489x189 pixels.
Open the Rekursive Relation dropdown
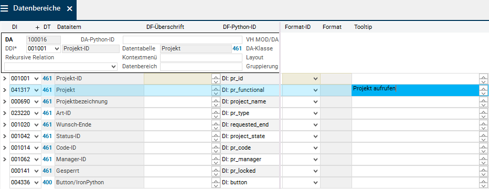point(113,67)
